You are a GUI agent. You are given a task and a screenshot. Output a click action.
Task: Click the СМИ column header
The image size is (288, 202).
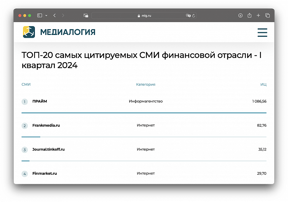pos(26,84)
